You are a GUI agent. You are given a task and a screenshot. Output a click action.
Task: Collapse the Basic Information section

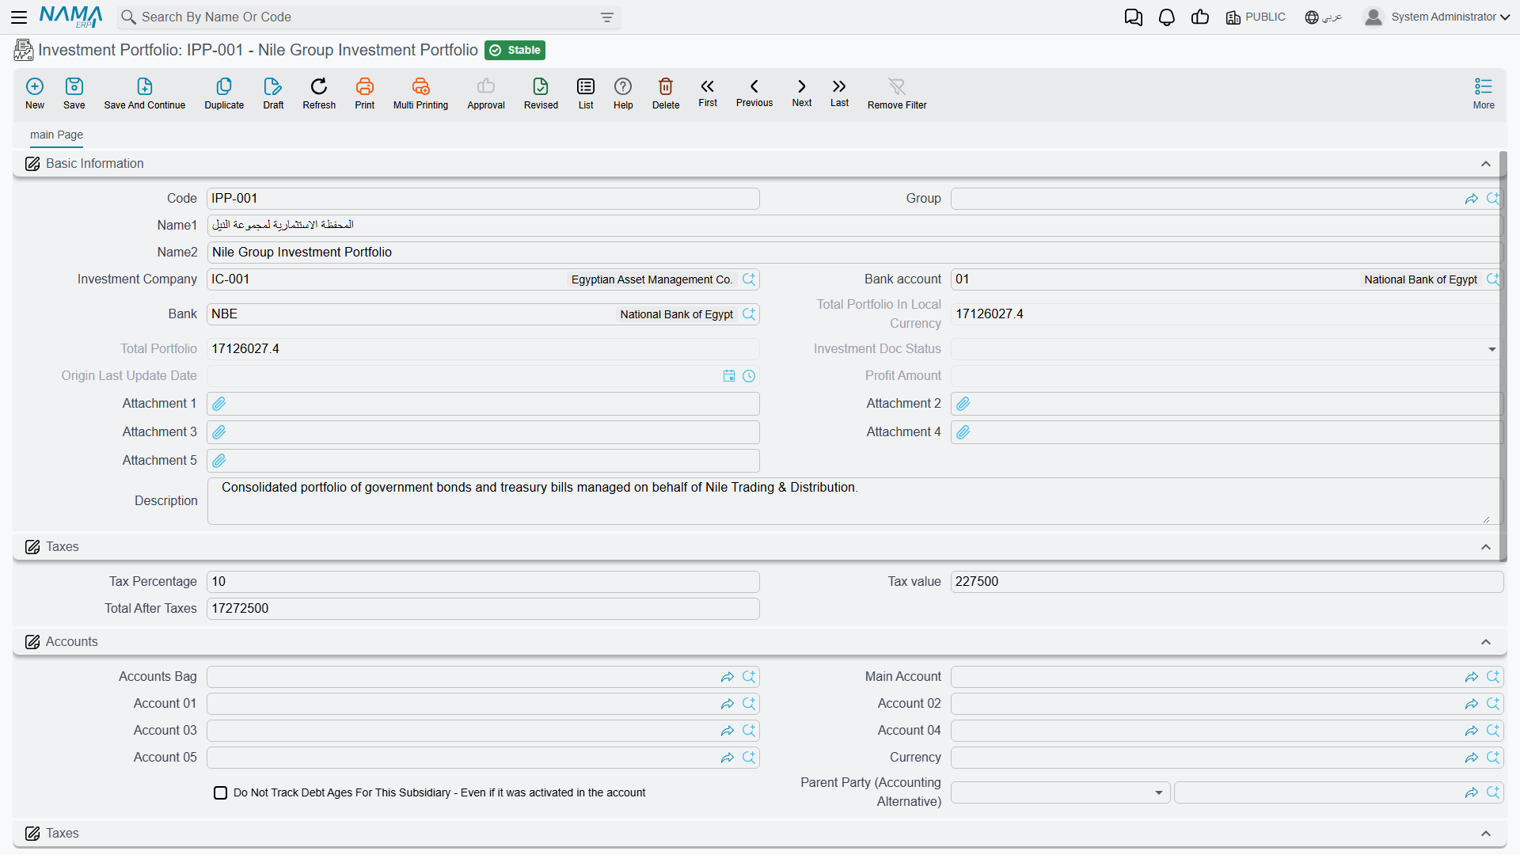1486,164
